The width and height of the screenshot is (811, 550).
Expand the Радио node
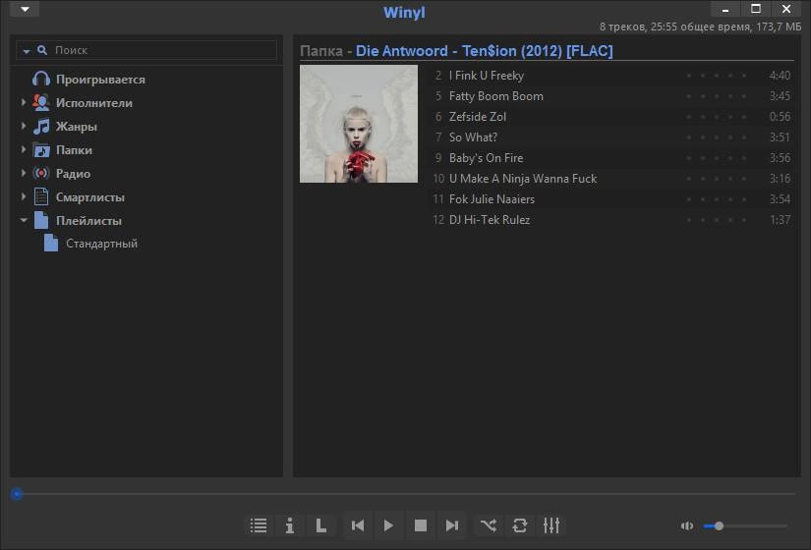coord(24,173)
